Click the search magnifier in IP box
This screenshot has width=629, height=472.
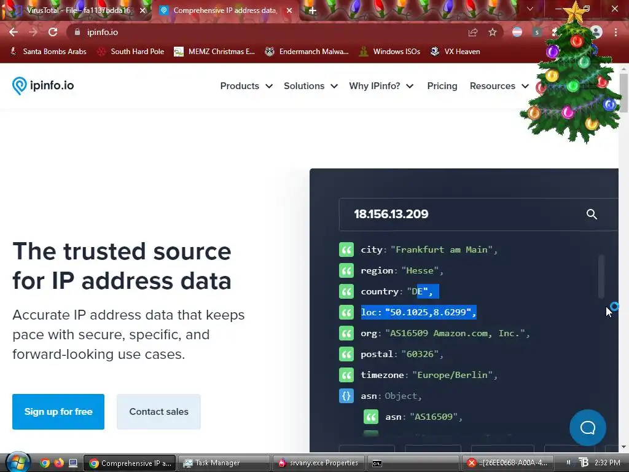click(x=592, y=214)
